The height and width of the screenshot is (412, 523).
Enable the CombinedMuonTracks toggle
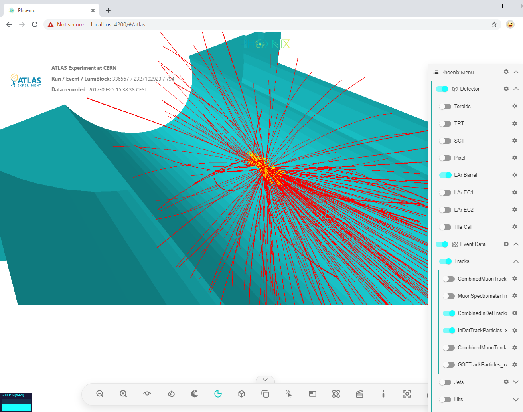point(449,279)
